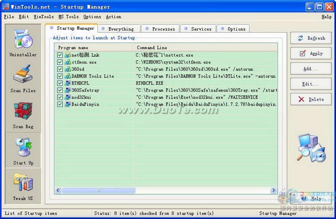Uncheck the net检测.Lnk startup item
The height and width of the screenshot is (219, 336).
click(60, 55)
